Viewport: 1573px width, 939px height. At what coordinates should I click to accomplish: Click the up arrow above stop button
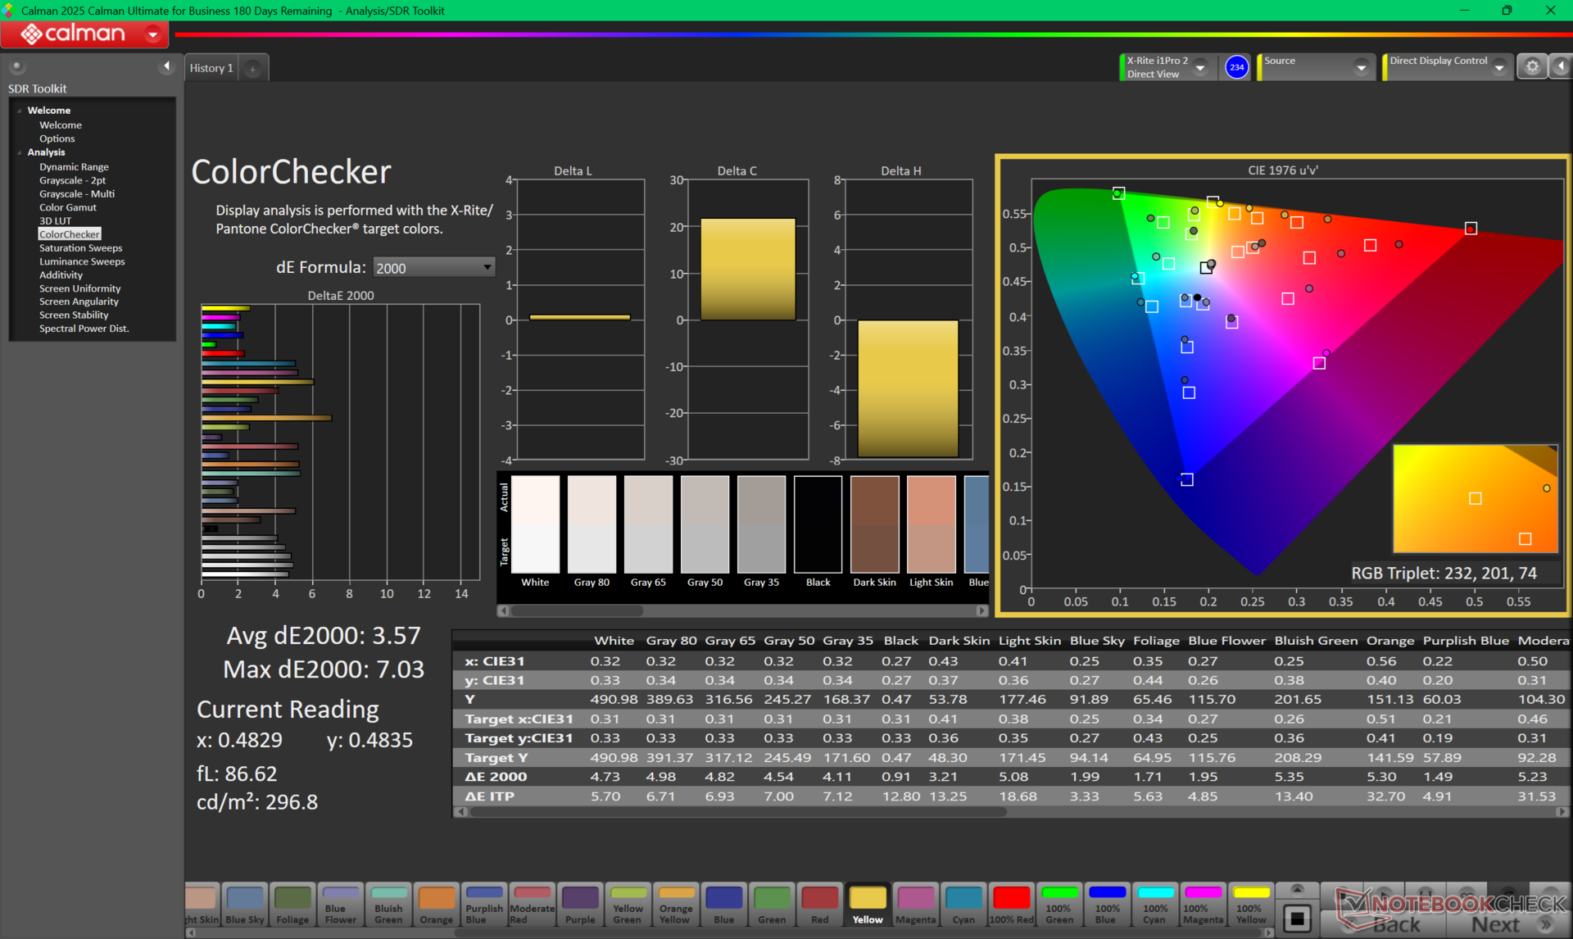click(x=1297, y=890)
